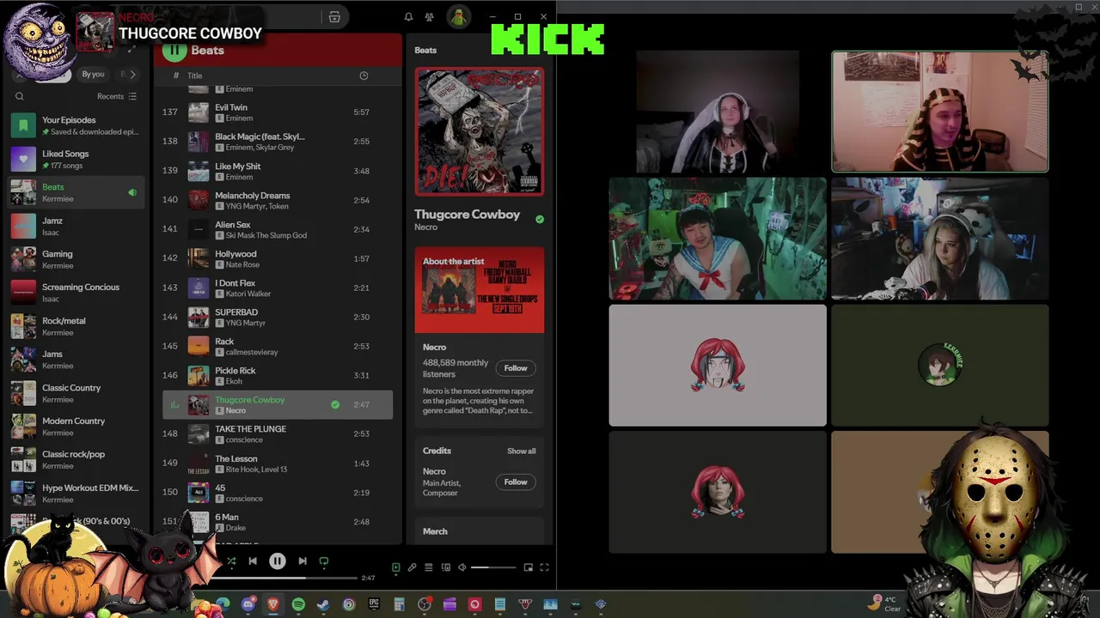
Task: Open the miniplayer icon
Action: 529,567
